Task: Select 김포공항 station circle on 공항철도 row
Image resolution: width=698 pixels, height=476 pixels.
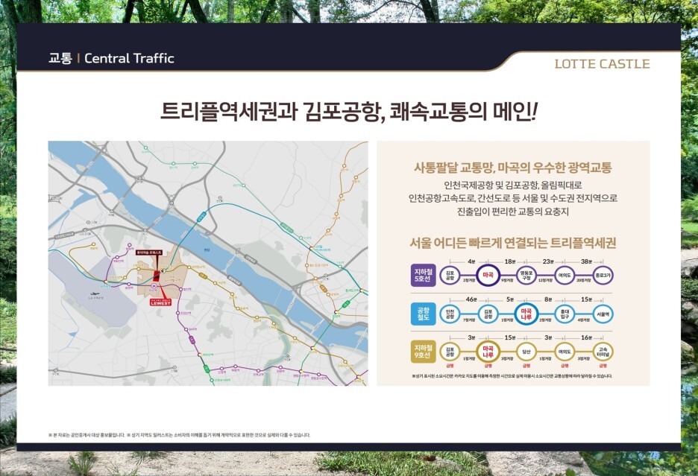Action: pos(488,314)
